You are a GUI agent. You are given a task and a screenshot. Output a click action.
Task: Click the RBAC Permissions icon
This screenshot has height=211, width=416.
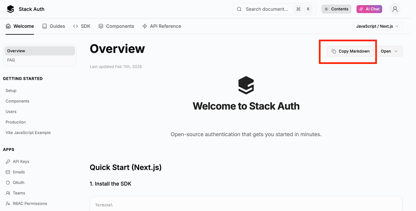pyautogui.click(x=8, y=204)
